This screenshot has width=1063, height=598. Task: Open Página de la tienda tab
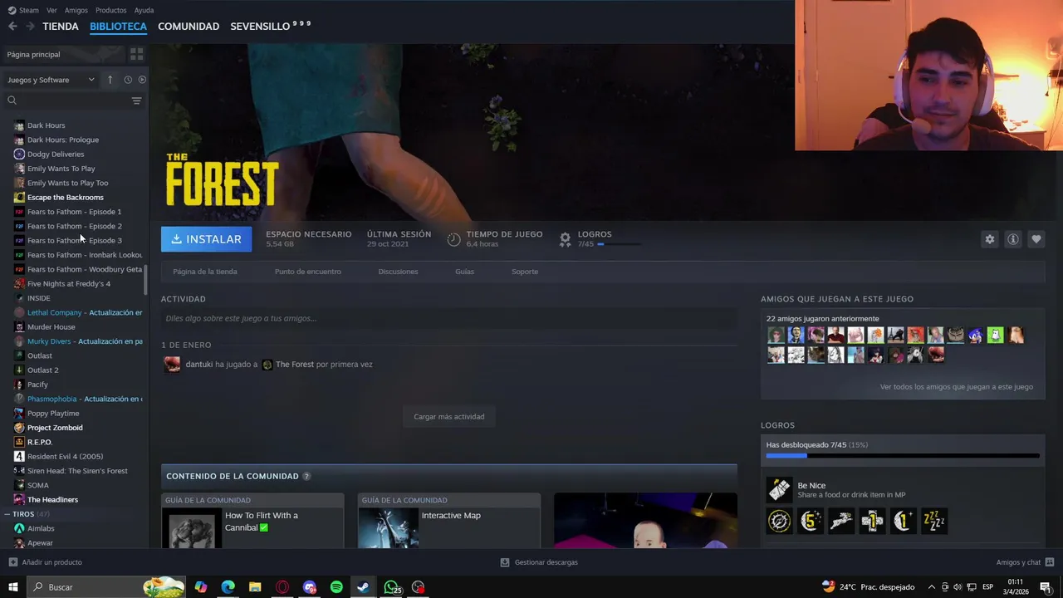pyautogui.click(x=205, y=272)
